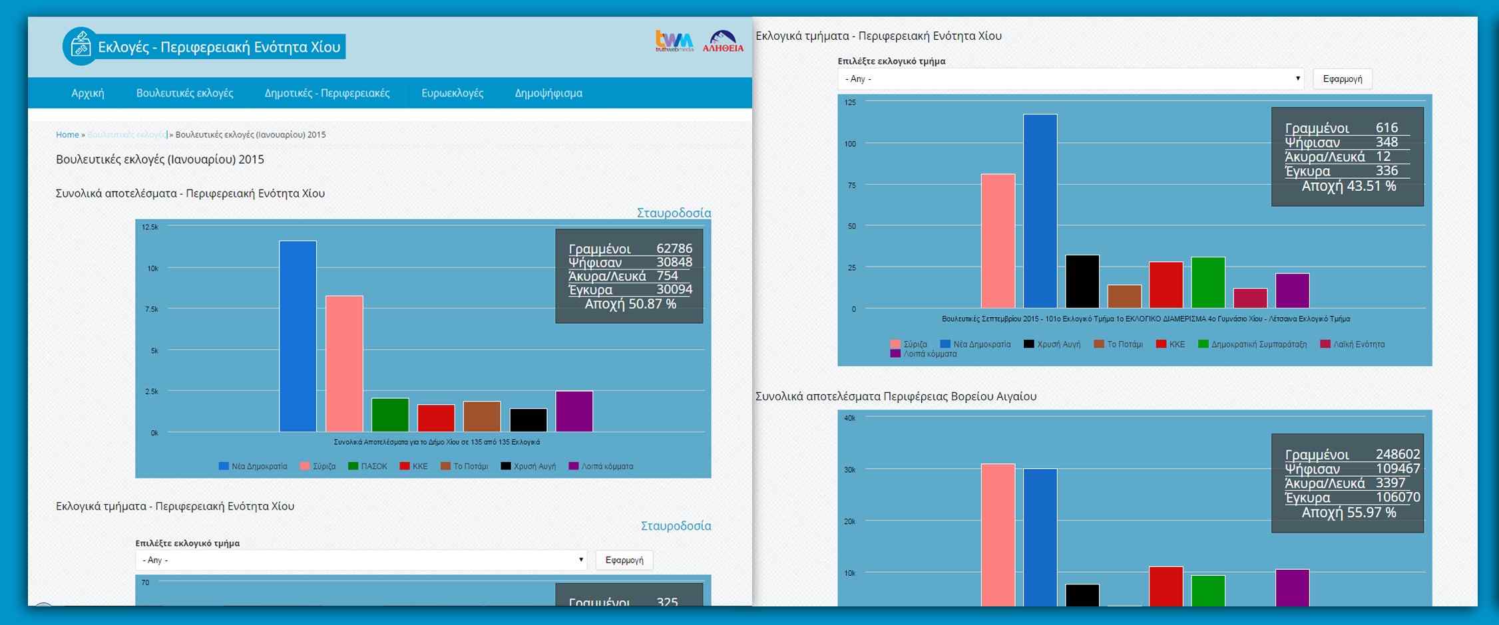Click the Αλήθεια newspaper logo

click(x=723, y=41)
